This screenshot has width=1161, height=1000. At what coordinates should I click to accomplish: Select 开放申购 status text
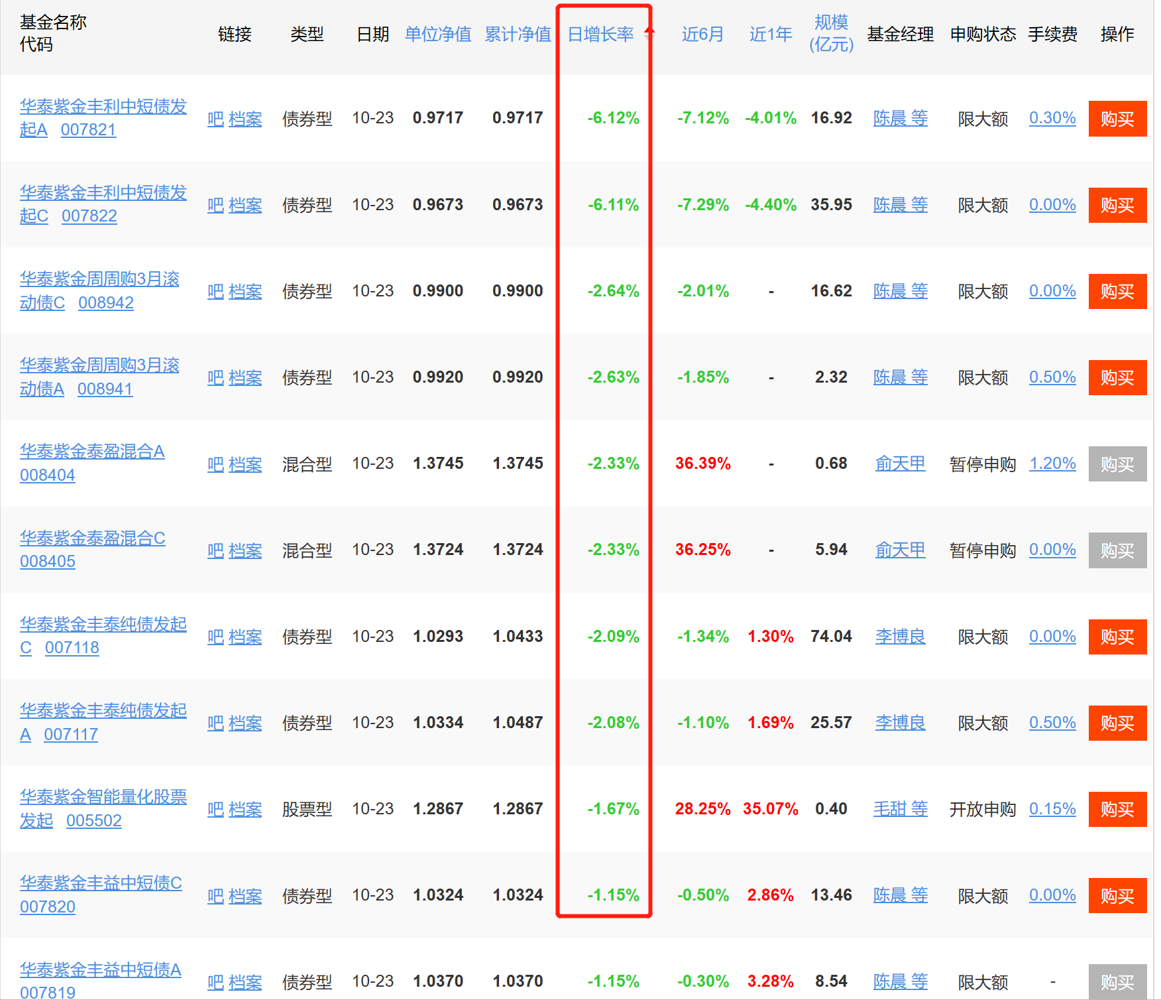click(983, 809)
